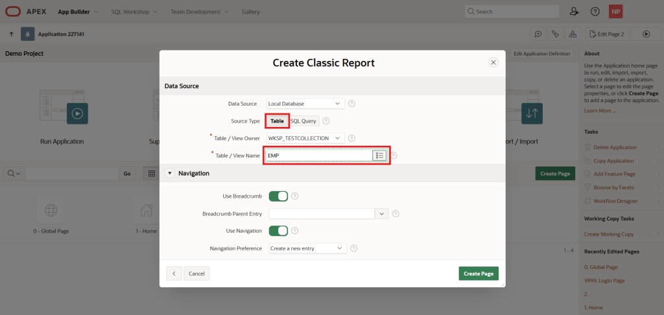Screen dimensions: 664x315
Task: Select Table as Source Type
Action: 278,121
